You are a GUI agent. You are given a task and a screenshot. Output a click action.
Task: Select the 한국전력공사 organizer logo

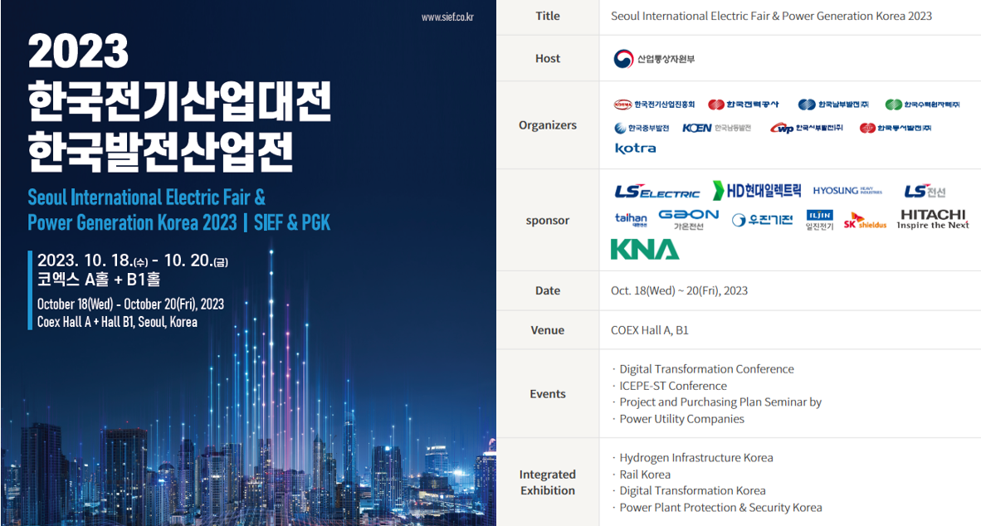coord(744,105)
